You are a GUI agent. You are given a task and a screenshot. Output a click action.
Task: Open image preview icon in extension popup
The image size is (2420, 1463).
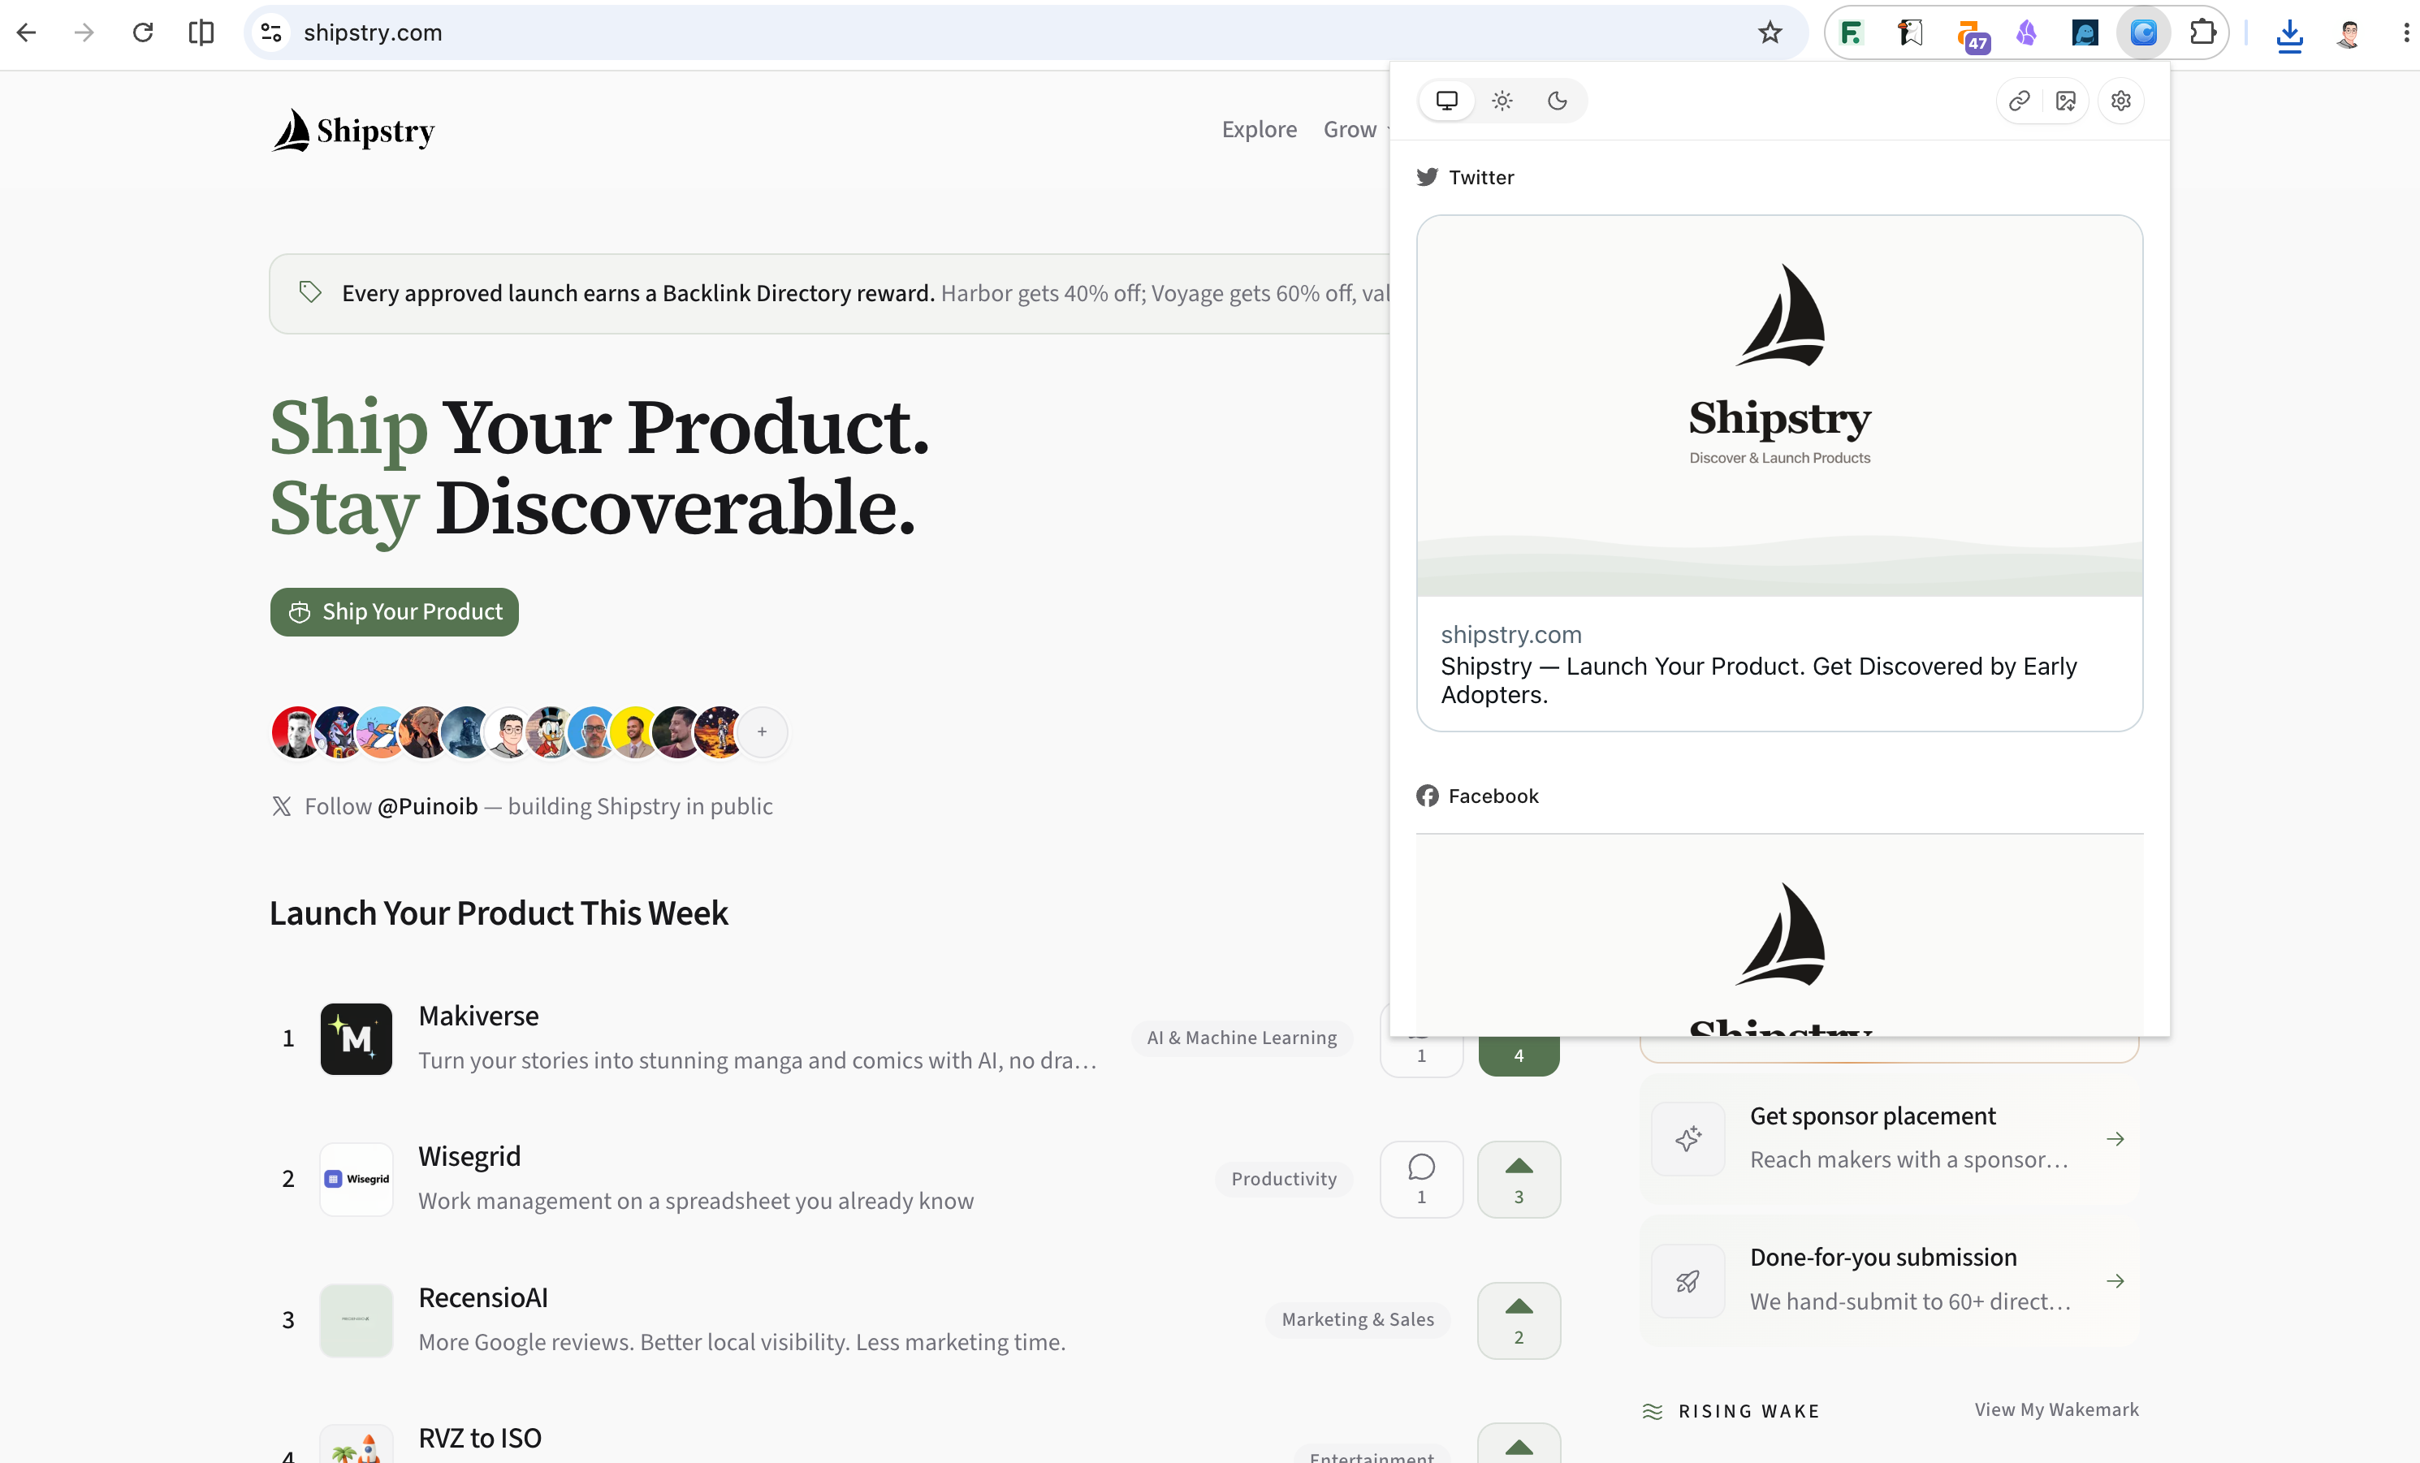[x=2065, y=100]
